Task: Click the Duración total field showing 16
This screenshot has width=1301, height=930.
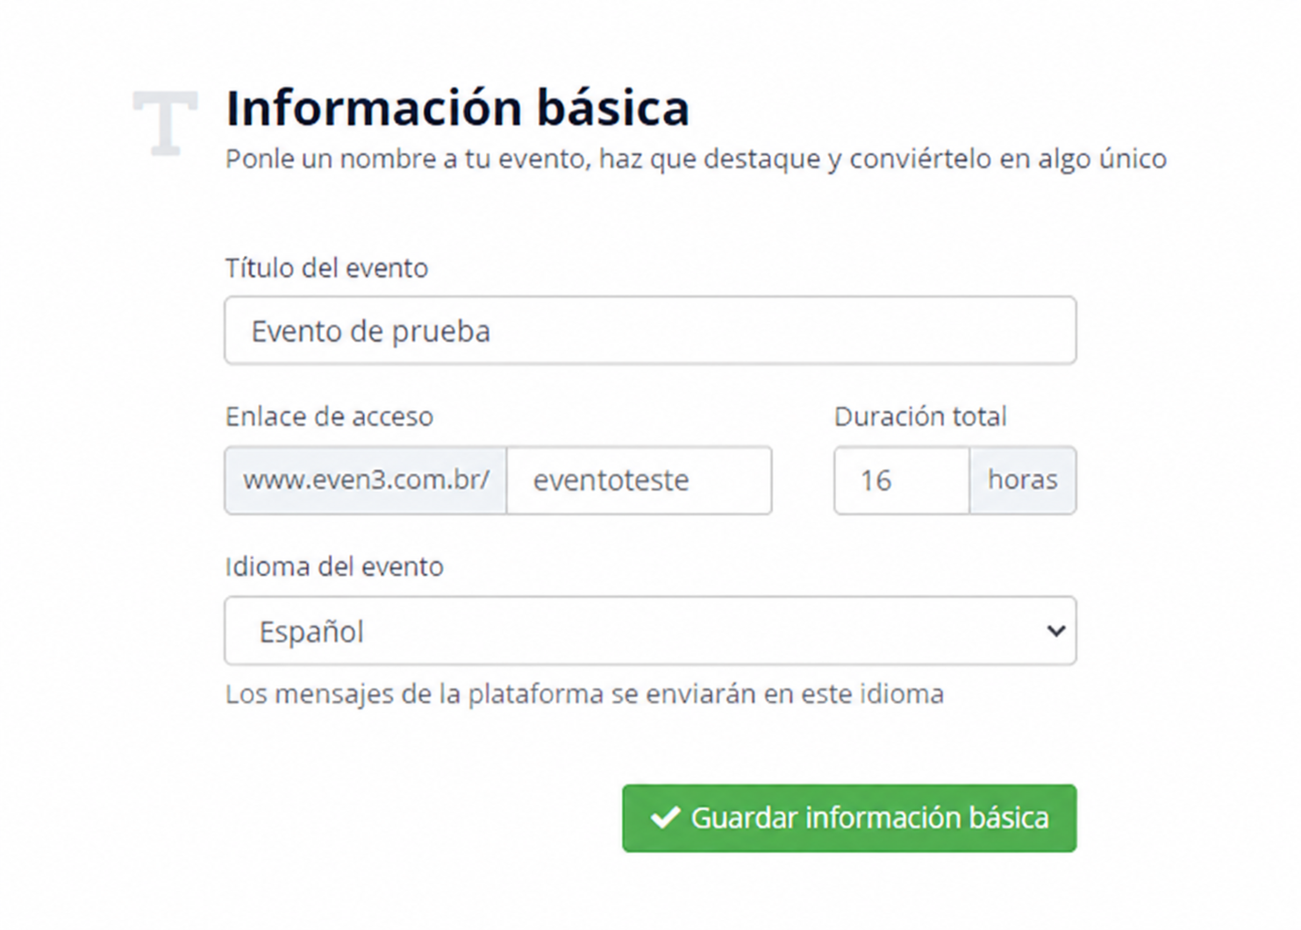Action: pyautogui.click(x=902, y=480)
